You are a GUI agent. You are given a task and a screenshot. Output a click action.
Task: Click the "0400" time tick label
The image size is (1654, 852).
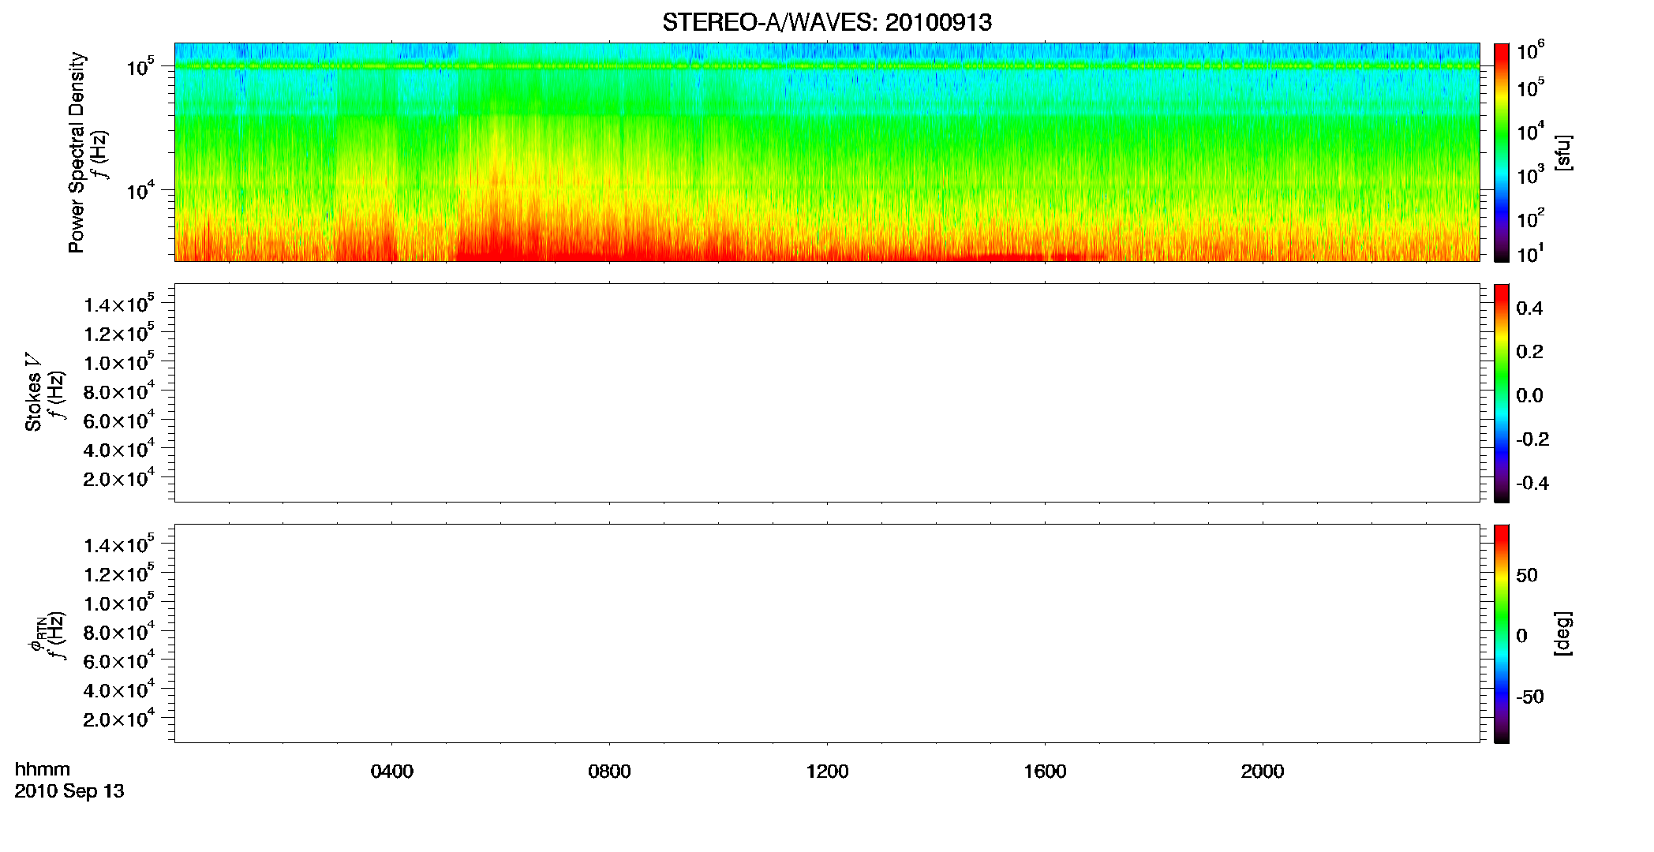[392, 772]
